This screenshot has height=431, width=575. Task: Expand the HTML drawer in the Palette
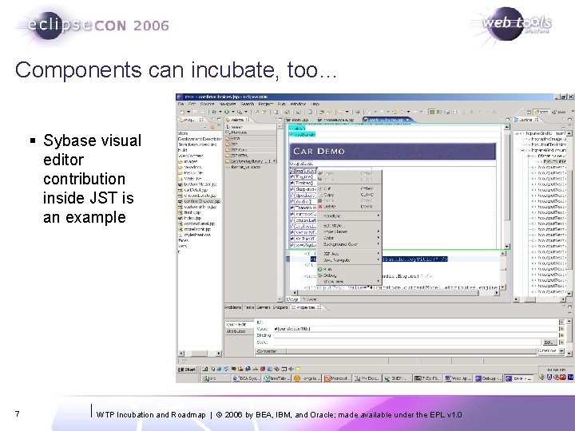(252, 139)
